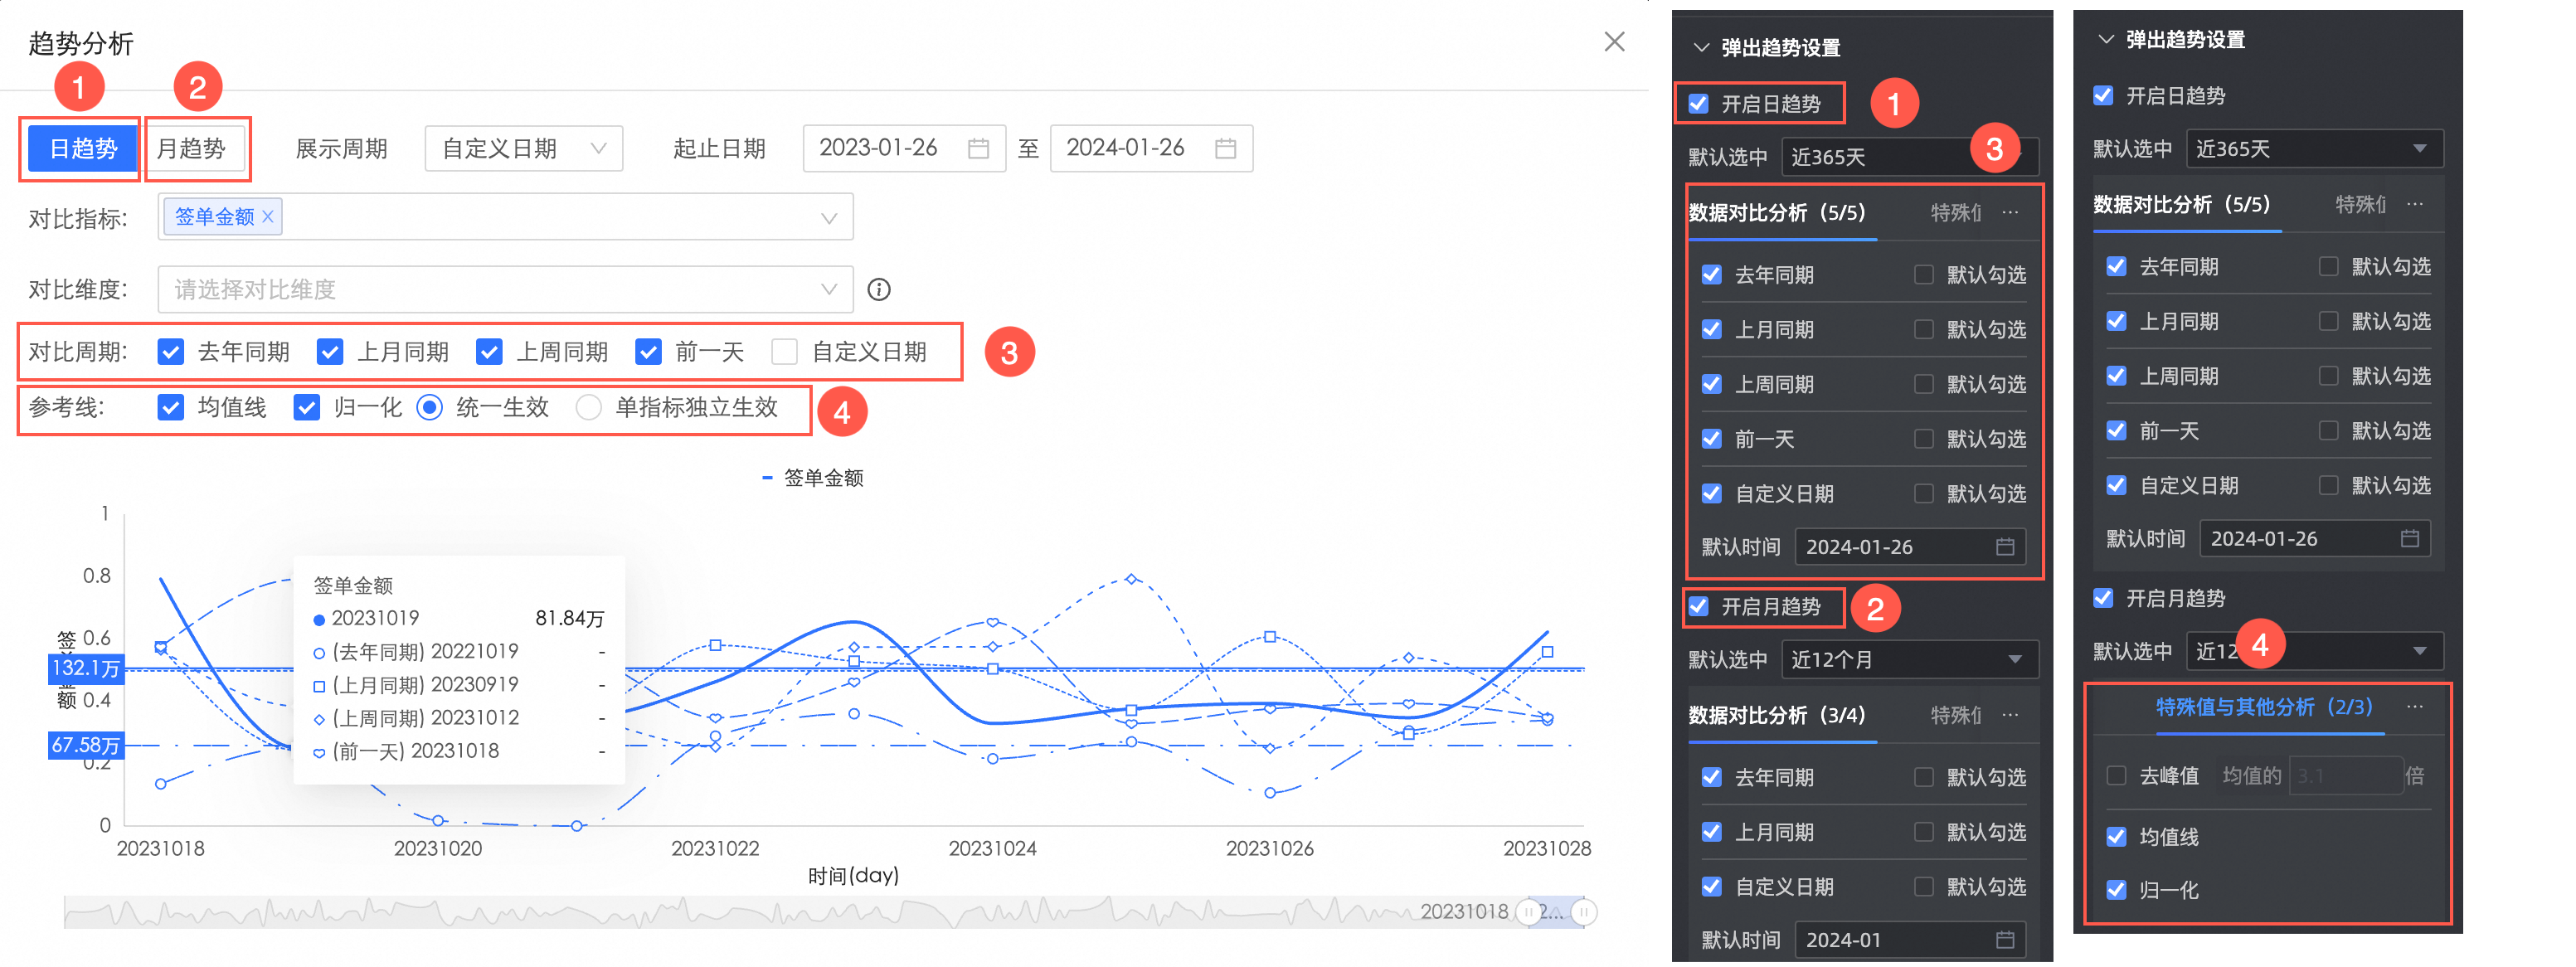Click the 签单金额 legend item above chart
The image size is (2576, 967).
coord(814,478)
